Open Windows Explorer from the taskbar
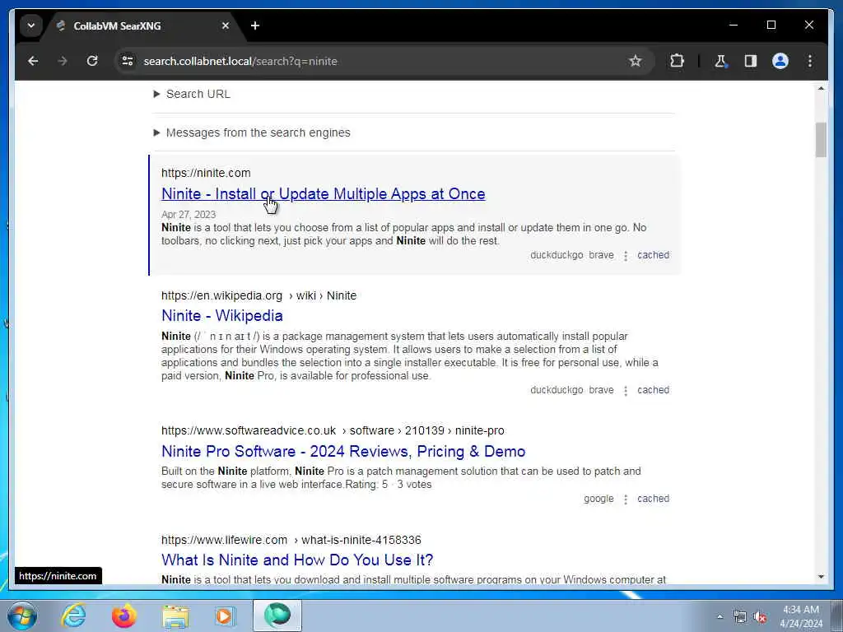Screen dimensions: 843x632 point(175,616)
